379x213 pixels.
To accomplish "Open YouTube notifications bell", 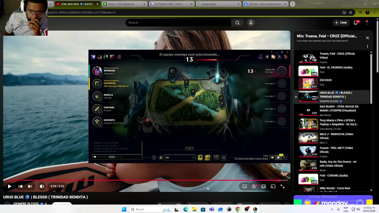I will (356, 22).
